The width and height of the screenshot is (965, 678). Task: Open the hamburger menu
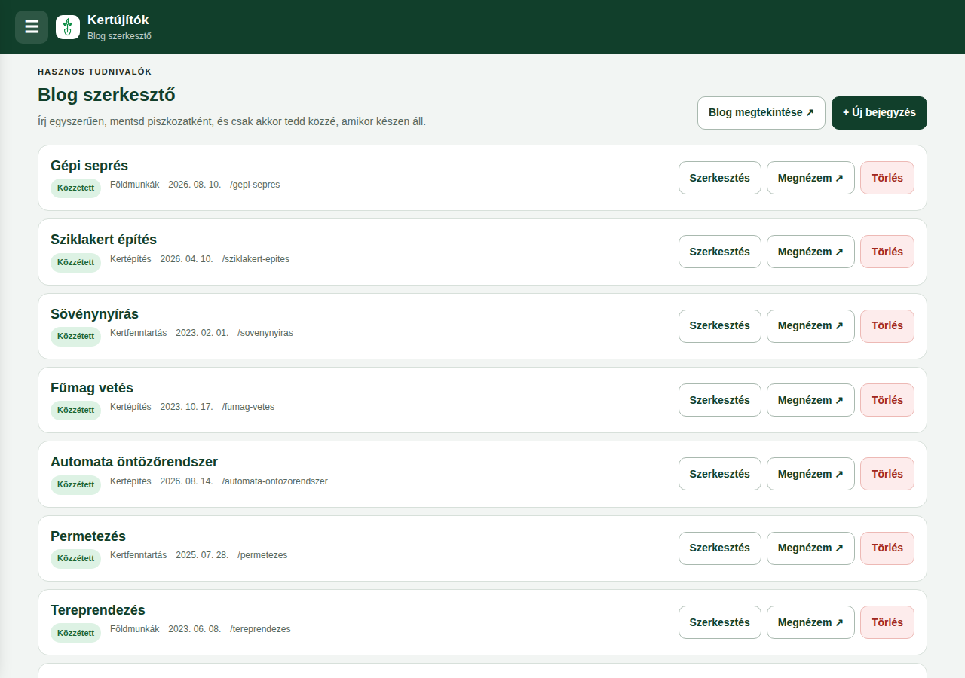tap(32, 27)
